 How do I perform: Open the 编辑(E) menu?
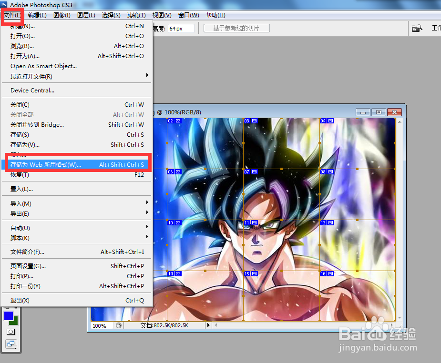point(37,15)
